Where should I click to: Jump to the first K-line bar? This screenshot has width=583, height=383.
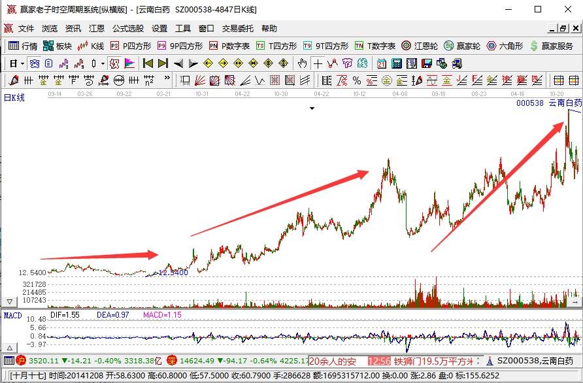[x=148, y=63]
